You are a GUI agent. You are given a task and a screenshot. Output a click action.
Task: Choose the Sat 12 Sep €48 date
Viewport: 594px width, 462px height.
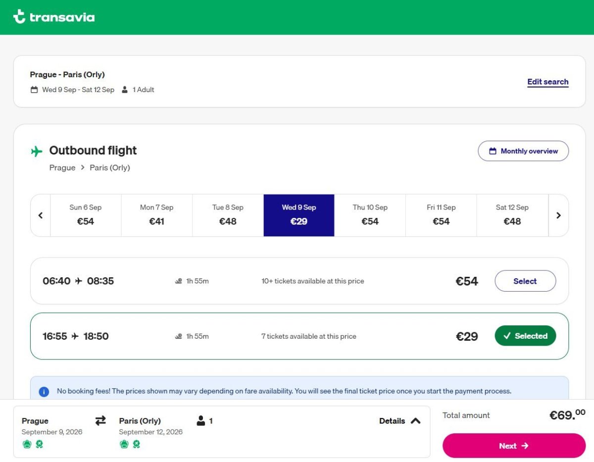point(512,215)
